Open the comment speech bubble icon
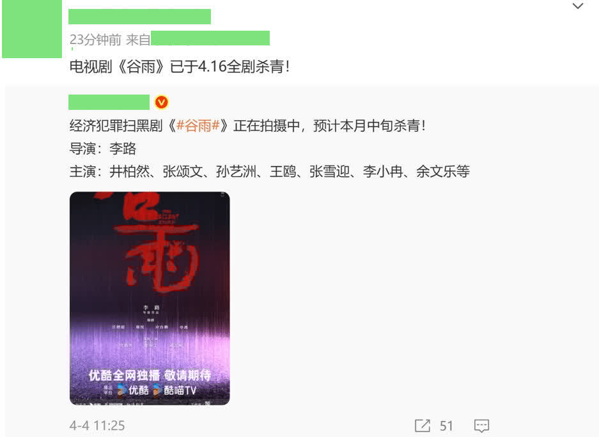 (481, 426)
